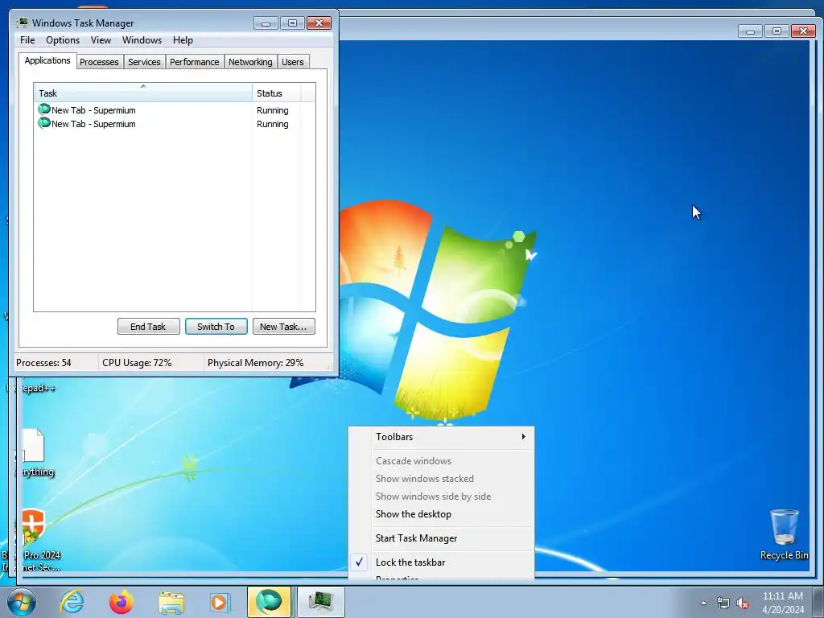Open the Help menu in Task Manager
This screenshot has width=824, height=618.
[x=183, y=40]
